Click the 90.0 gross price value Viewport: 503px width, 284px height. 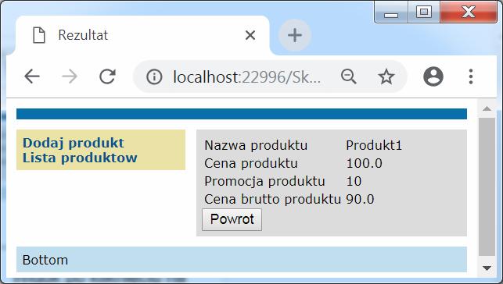coord(360,199)
